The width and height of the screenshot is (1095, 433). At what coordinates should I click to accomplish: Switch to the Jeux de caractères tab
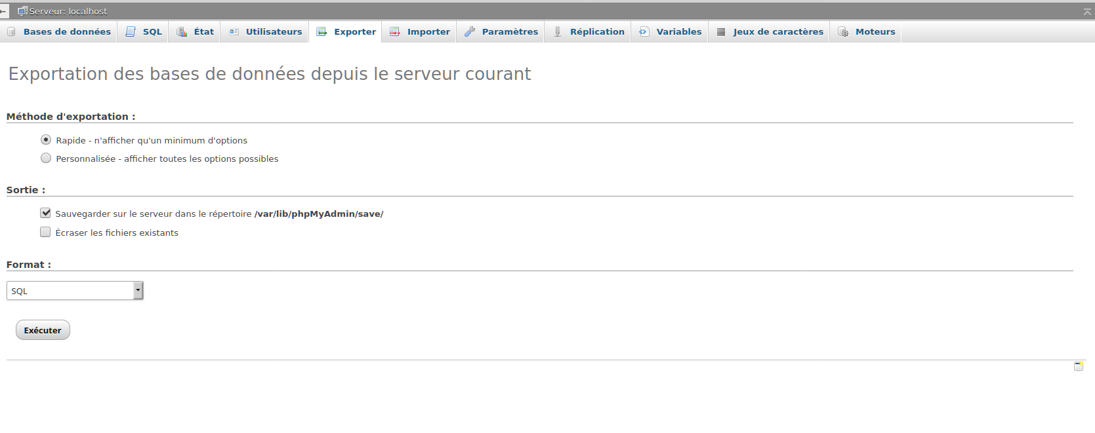(777, 31)
